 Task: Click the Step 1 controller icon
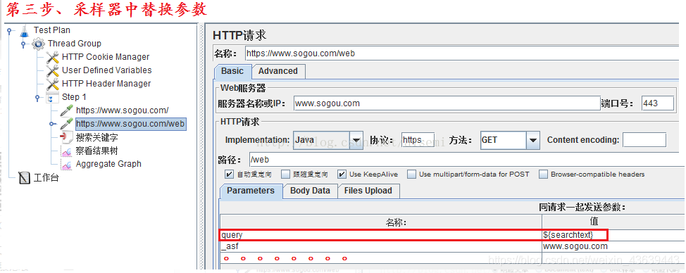coord(53,97)
